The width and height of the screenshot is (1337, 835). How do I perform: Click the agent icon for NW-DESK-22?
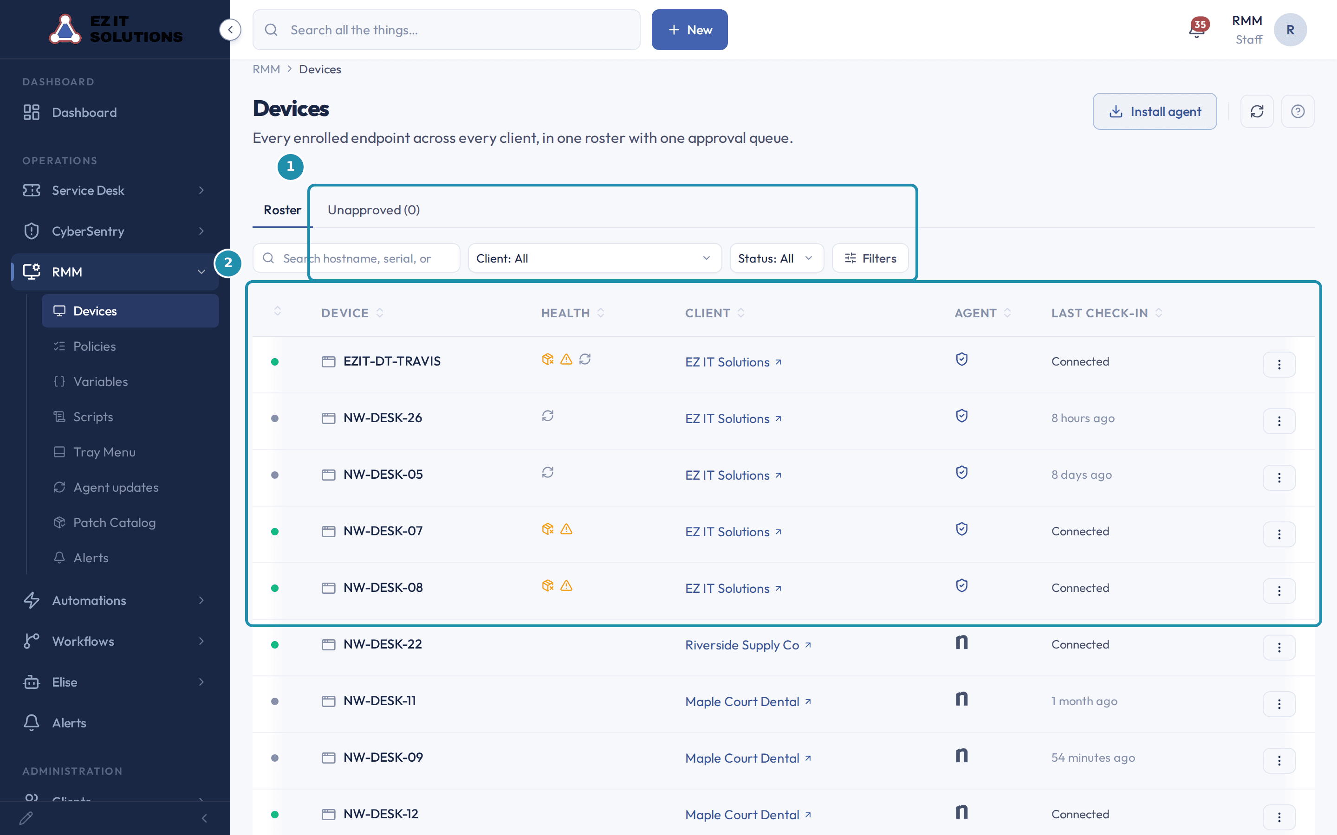tap(962, 642)
